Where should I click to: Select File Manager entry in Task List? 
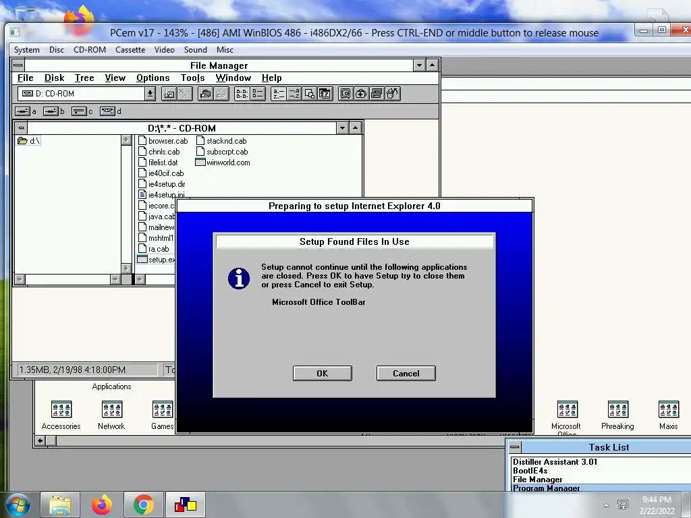(x=537, y=480)
